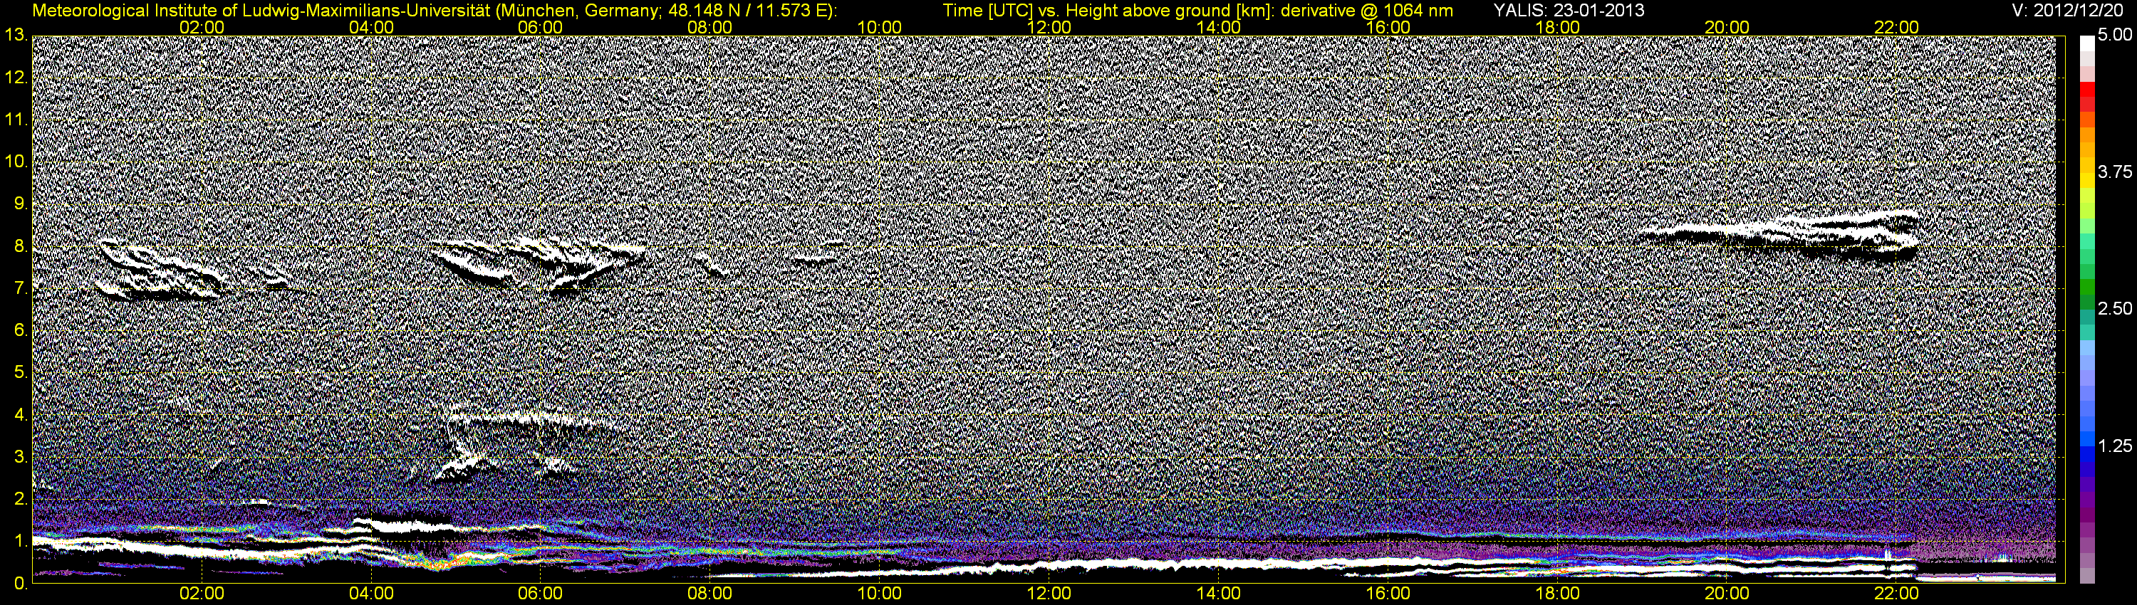Screen dimensions: 2137x605
Task: Click the bottom axis '18:00' time label
Action: coord(1558,594)
